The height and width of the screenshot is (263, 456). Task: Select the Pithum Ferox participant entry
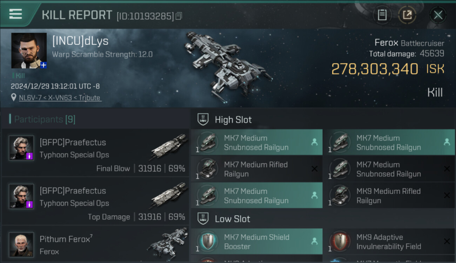pyautogui.click(x=95, y=245)
